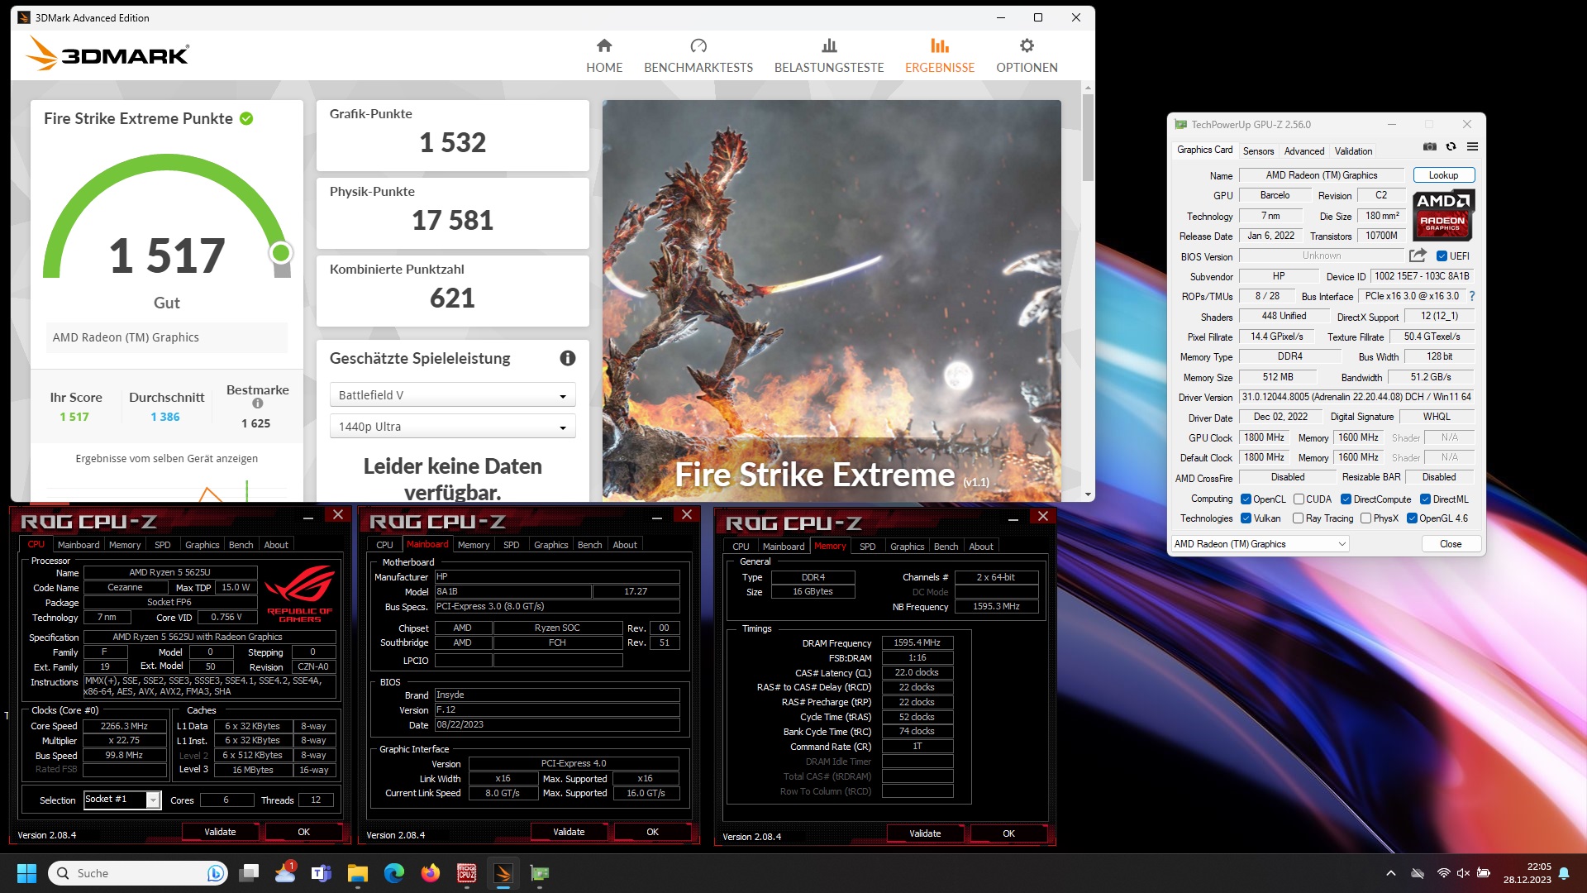Image resolution: width=1587 pixels, height=893 pixels.
Task: Show hidden system tray icons chevron
Action: pos(1391,873)
